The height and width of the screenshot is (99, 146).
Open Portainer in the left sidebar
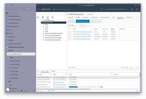pyautogui.click(x=11, y=40)
